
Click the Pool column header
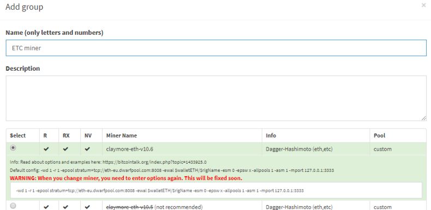pos(379,135)
